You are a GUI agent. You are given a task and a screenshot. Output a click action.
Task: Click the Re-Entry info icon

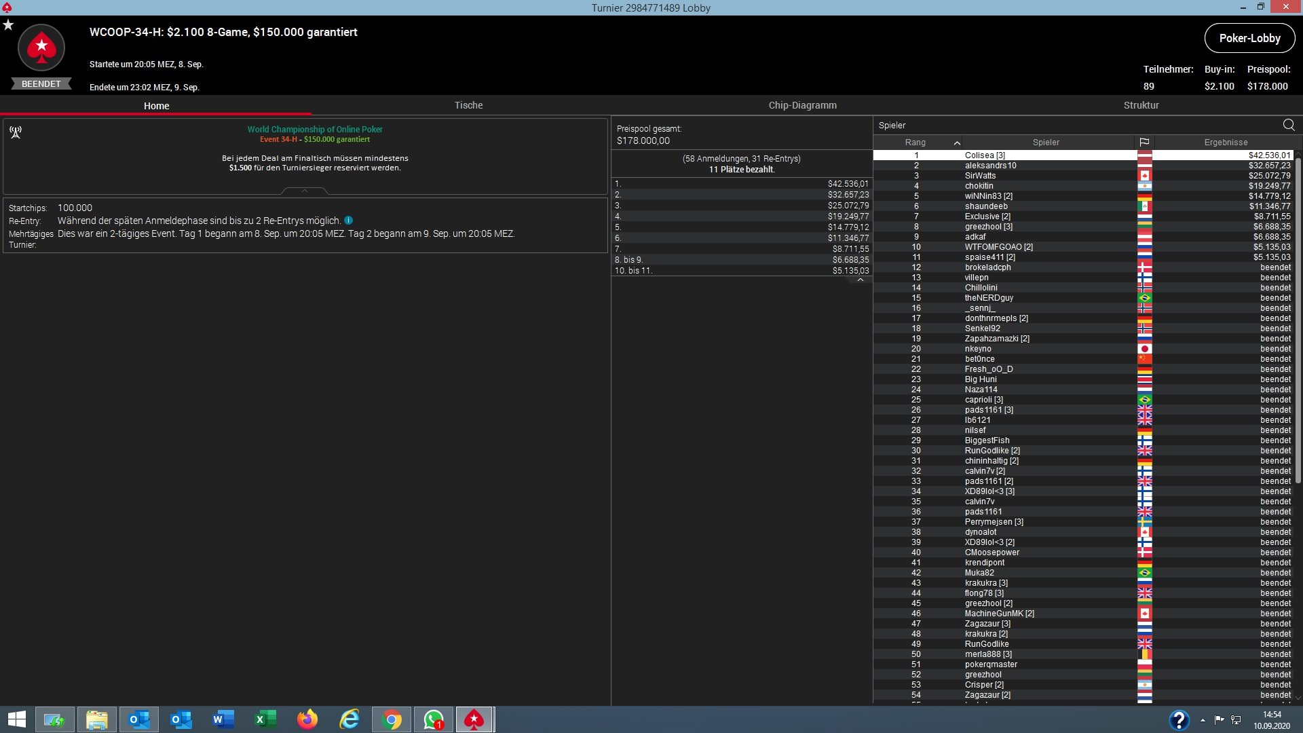click(x=348, y=221)
